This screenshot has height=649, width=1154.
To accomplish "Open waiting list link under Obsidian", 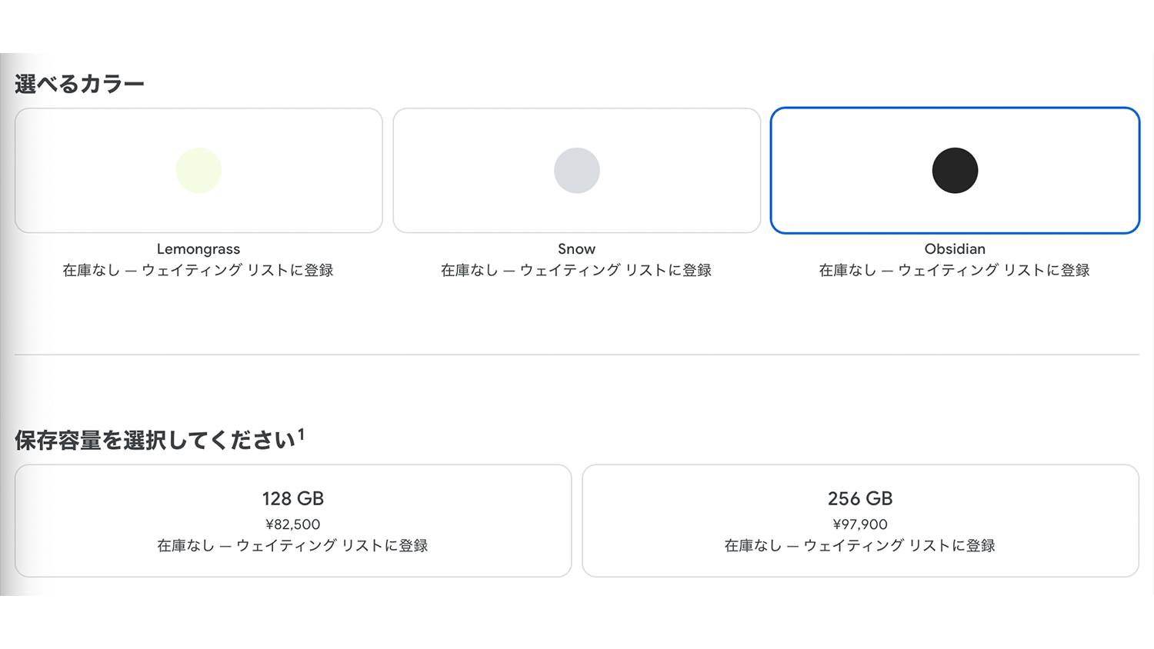I will [955, 271].
